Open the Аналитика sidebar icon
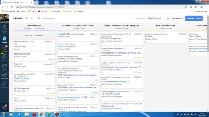209x117 pixels. pos(4,76)
